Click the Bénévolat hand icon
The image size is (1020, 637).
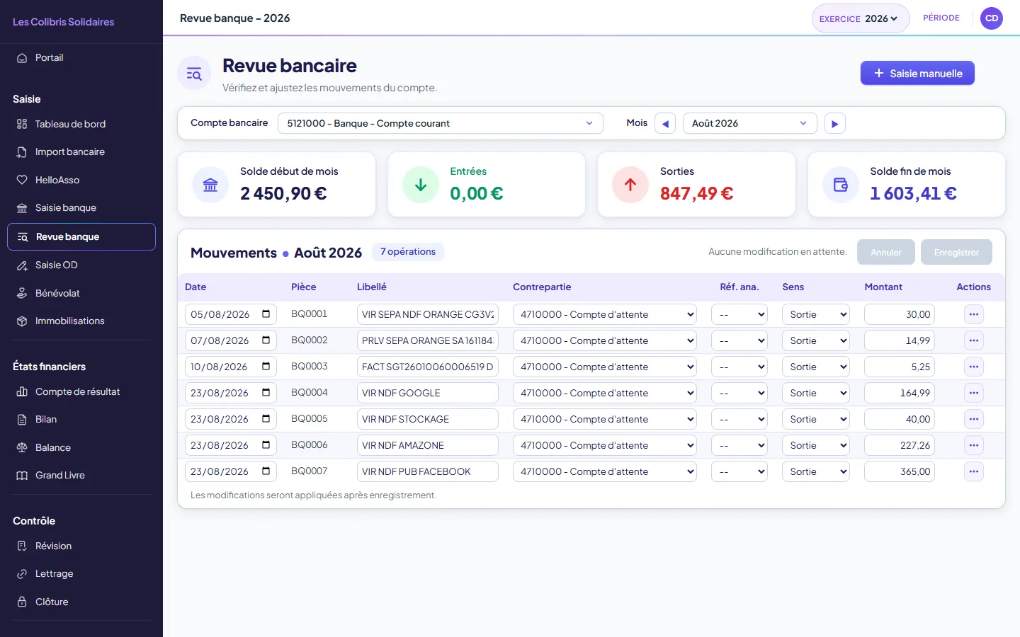pyautogui.click(x=22, y=293)
